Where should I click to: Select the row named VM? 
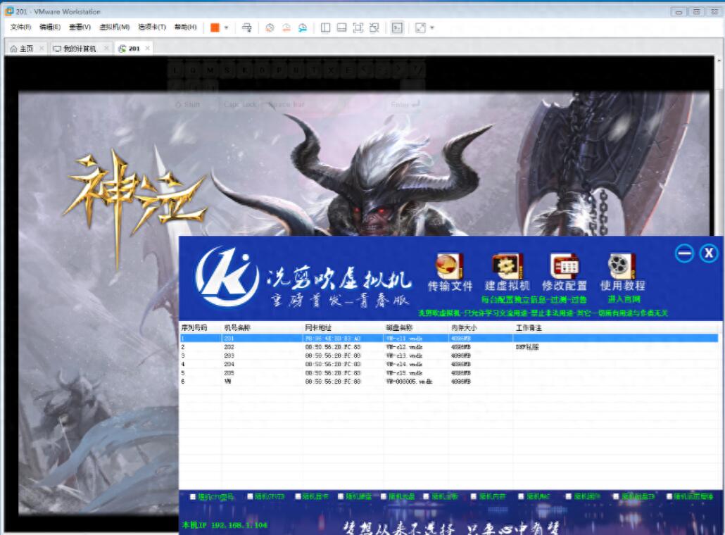449,382
